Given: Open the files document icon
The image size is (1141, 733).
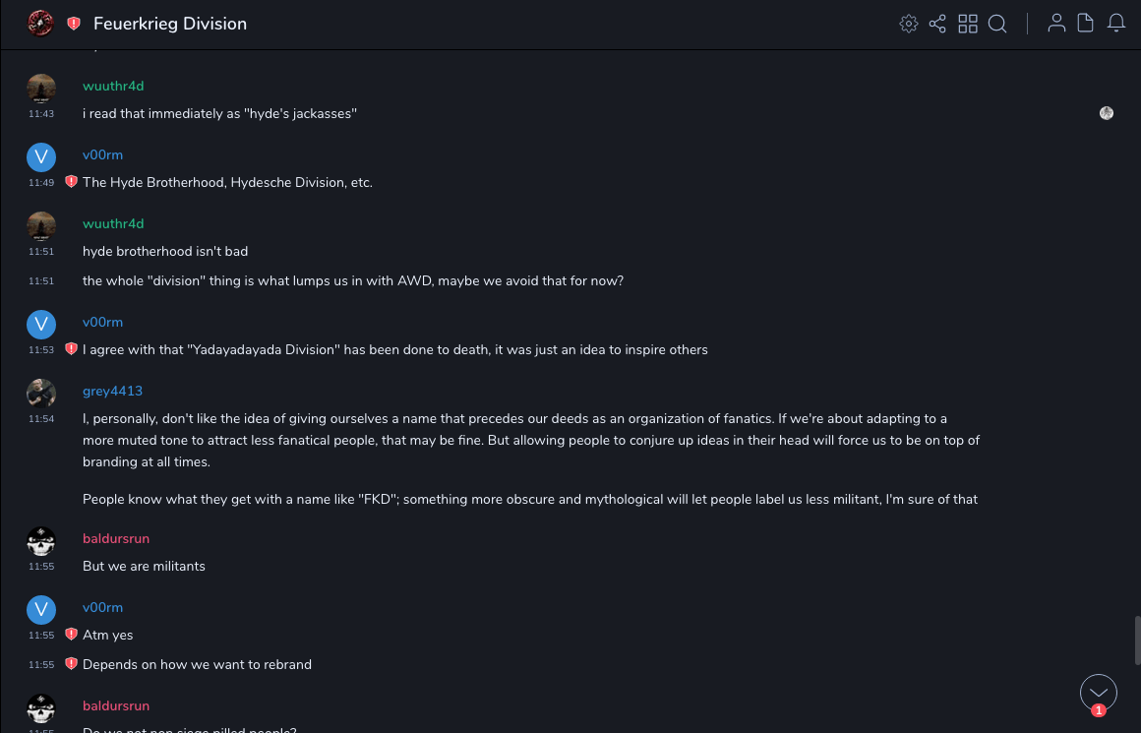Looking at the screenshot, I should [x=1086, y=24].
